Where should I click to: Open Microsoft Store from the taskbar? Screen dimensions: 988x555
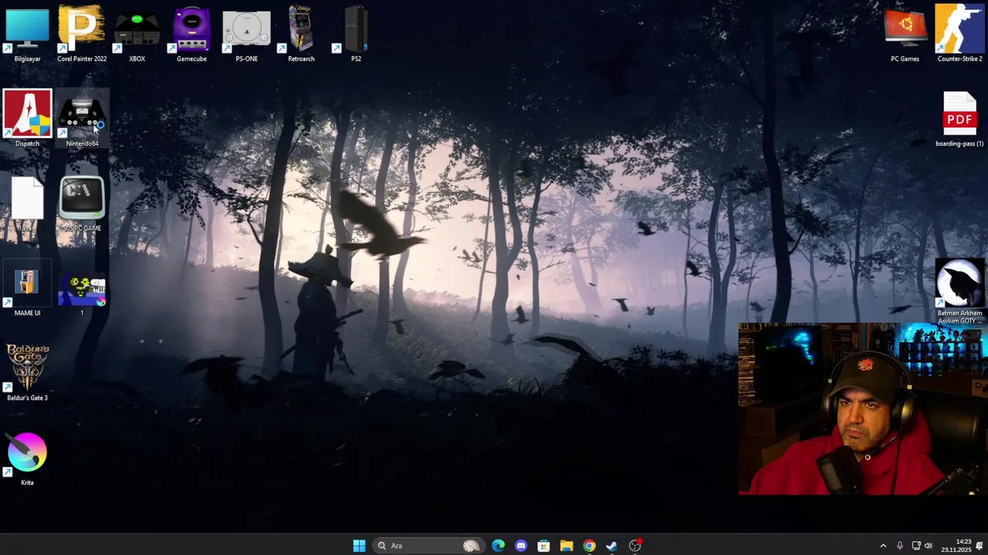click(543, 546)
